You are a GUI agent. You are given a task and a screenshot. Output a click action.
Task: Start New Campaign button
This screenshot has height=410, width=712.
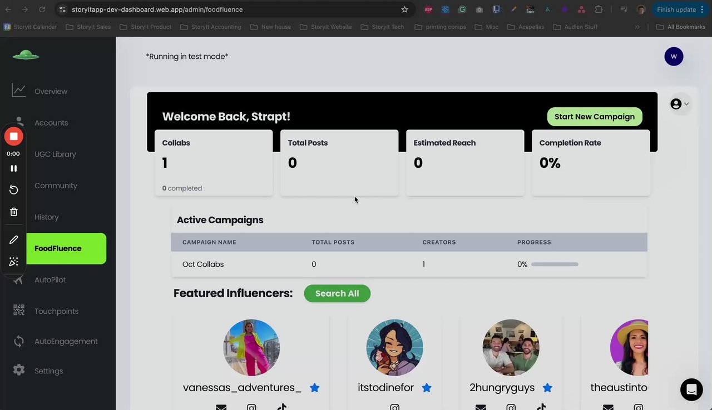click(x=595, y=117)
